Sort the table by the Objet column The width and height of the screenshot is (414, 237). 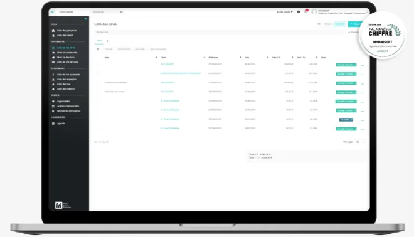[156, 58]
